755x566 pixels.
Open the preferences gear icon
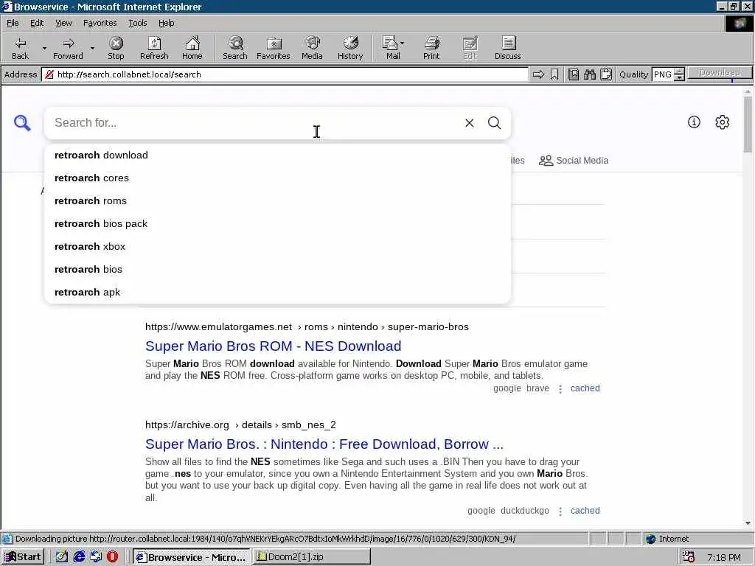(x=723, y=122)
